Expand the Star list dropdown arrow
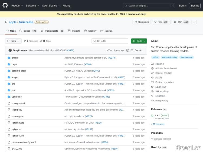The width and height of the screenshot is (203, 152). pyautogui.click(x=194, y=22)
